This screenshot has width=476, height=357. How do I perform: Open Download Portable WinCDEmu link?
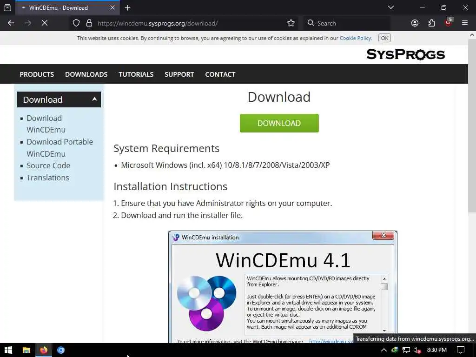(x=60, y=148)
